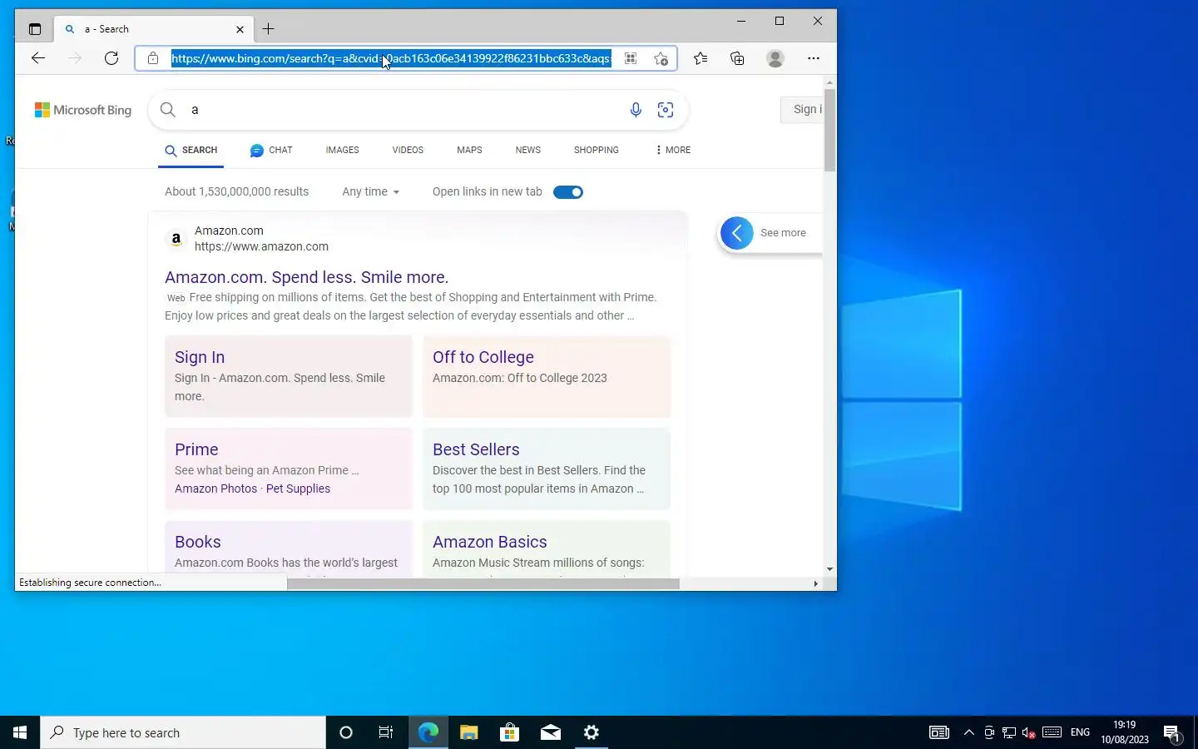Switch to the NEWS tab

coord(528,150)
